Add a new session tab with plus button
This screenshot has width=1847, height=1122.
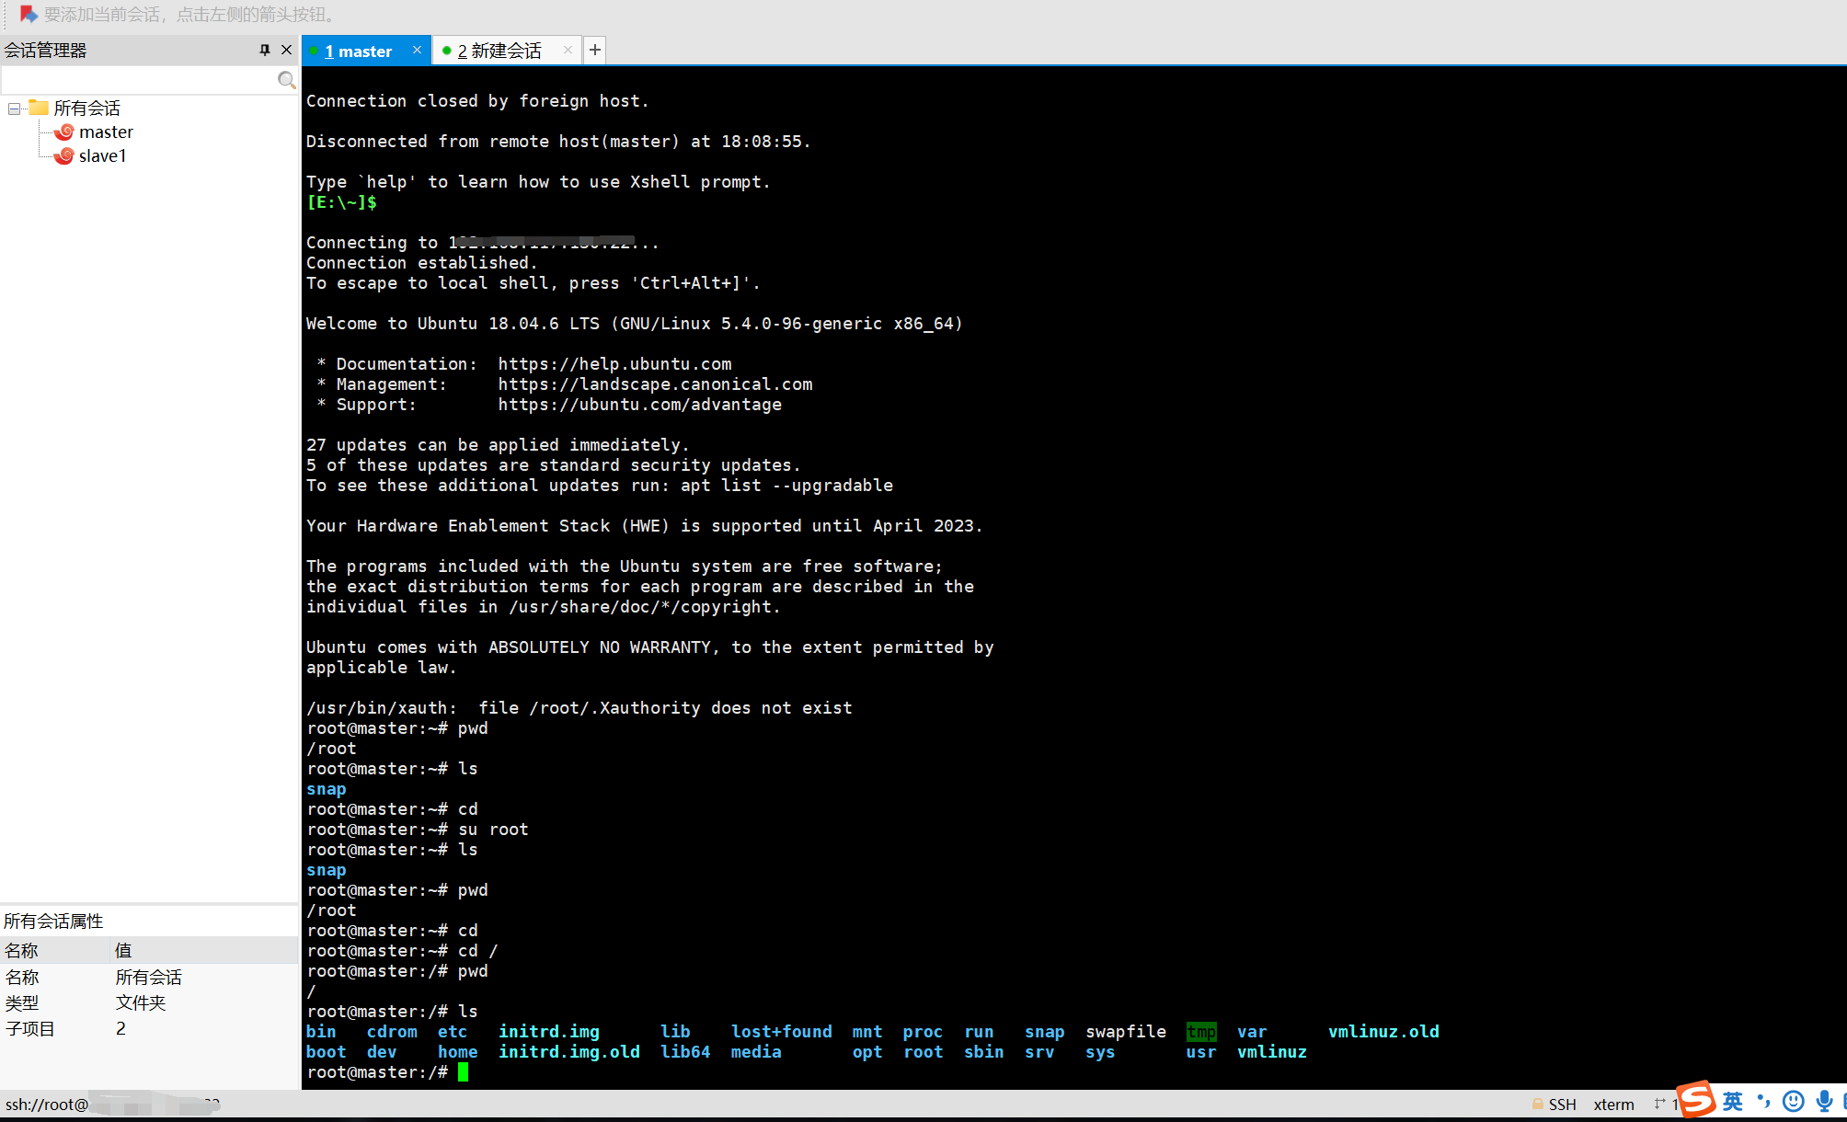[x=595, y=50]
